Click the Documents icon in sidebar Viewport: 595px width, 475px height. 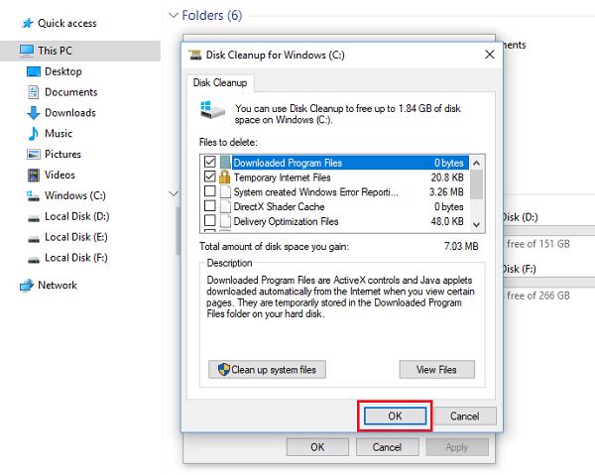35,92
